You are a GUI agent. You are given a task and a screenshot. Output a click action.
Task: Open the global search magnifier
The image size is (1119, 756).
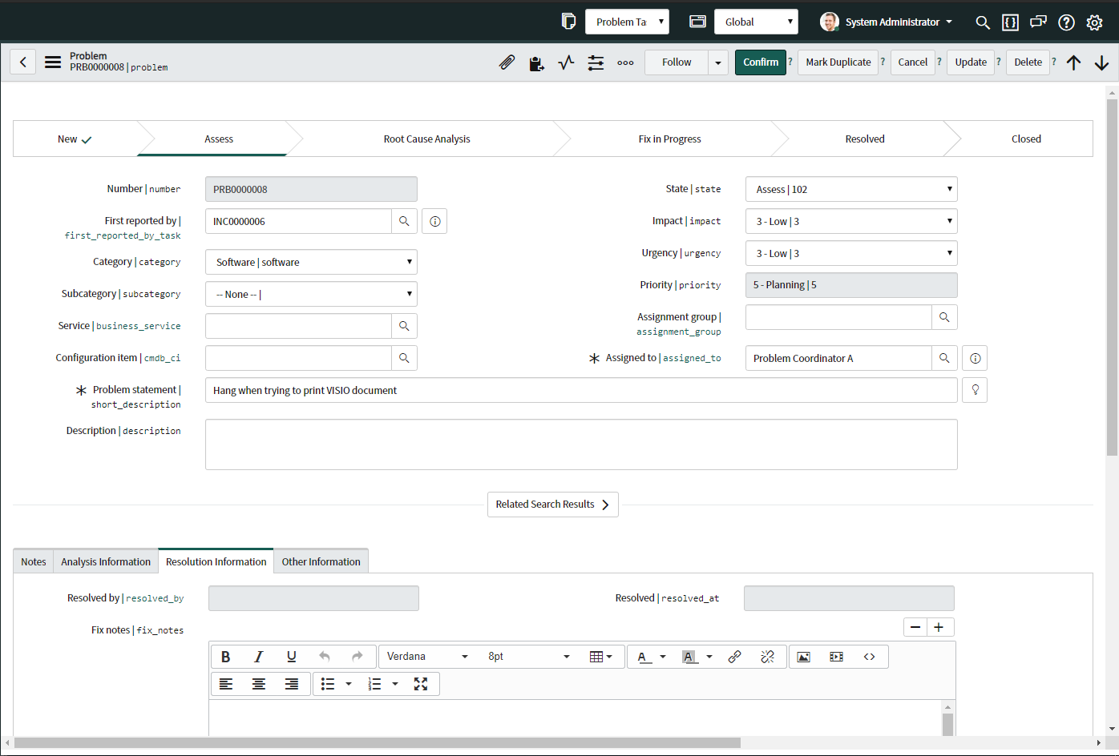click(x=983, y=22)
